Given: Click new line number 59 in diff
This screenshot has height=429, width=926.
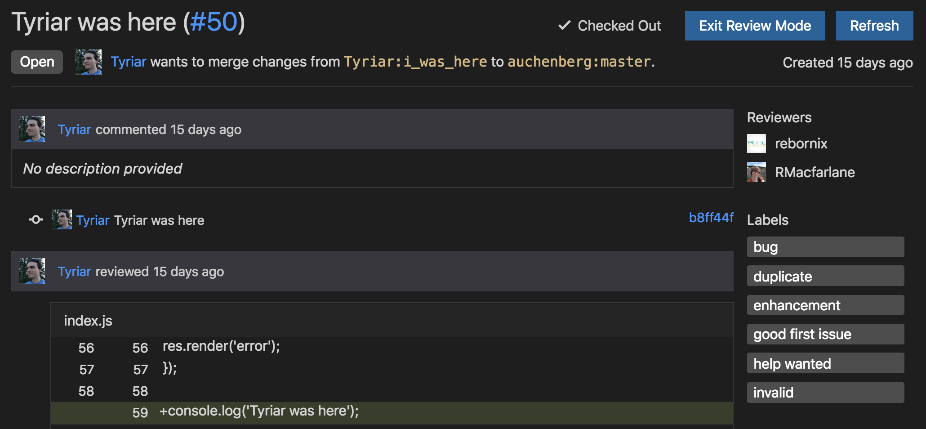Looking at the screenshot, I should pyautogui.click(x=140, y=412).
